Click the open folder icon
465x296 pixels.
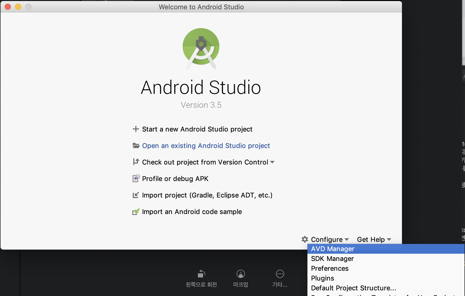[x=136, y=146]
